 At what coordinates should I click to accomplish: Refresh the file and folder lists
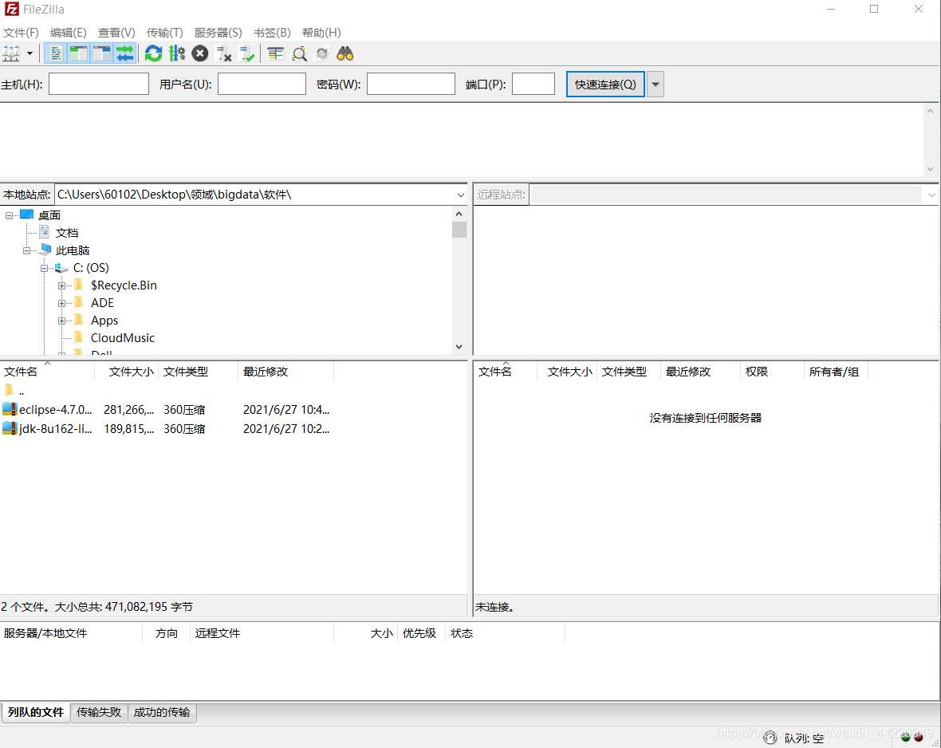[x=154, y=54]
